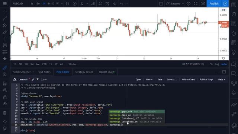Rename script using the pencil icon
Image resolution: width=238 pixels, height=134 pixels.
[x=33, y=79]
